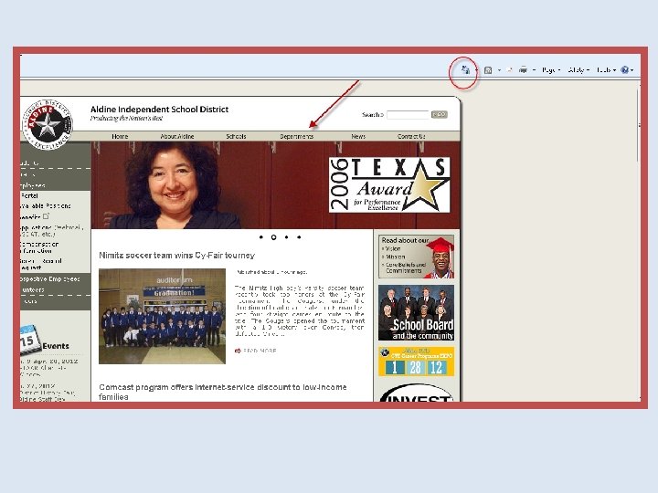Click the READ MORE link
The image size is (658, 493).
(260, 351)
